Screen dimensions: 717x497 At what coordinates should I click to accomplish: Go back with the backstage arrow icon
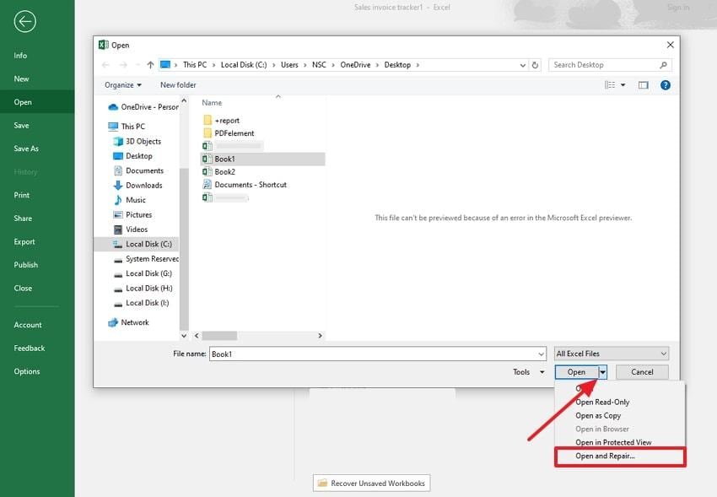(24, 21)
